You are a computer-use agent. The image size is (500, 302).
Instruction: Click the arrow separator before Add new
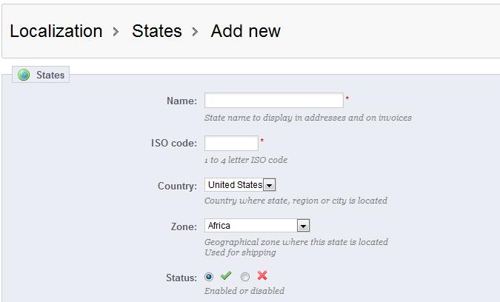point(196,32)
